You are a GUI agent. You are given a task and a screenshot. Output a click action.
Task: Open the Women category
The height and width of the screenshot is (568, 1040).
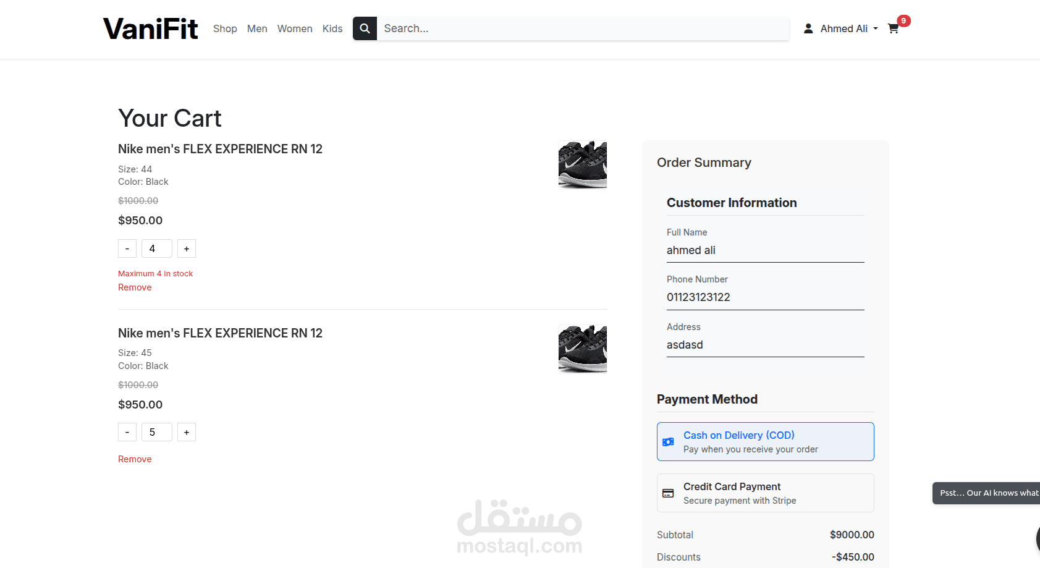[x=295, y=28]
